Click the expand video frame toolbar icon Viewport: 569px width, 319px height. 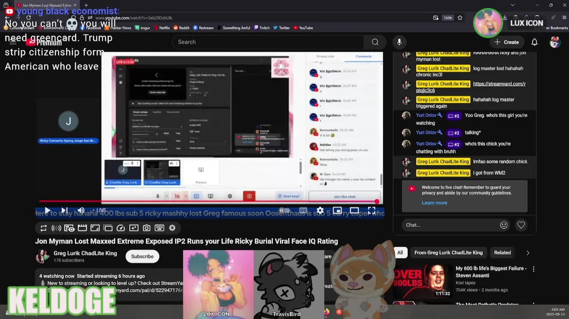[x=95, y=228]
